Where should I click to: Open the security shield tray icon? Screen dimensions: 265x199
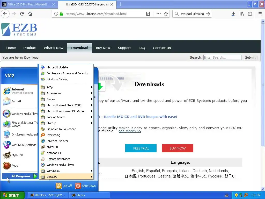click(x=236, y=195)
